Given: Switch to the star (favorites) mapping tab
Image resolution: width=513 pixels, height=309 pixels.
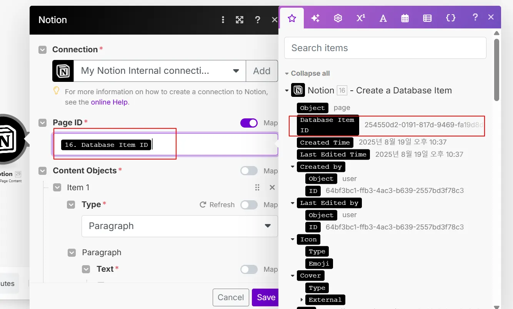Looking at the screenshot, I should (x=292, y=18).
